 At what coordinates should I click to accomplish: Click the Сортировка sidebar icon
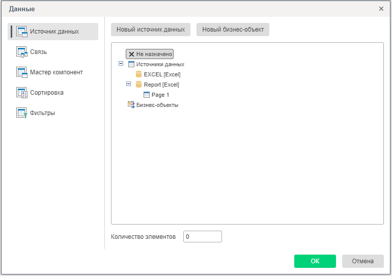[x=21, y=93]
